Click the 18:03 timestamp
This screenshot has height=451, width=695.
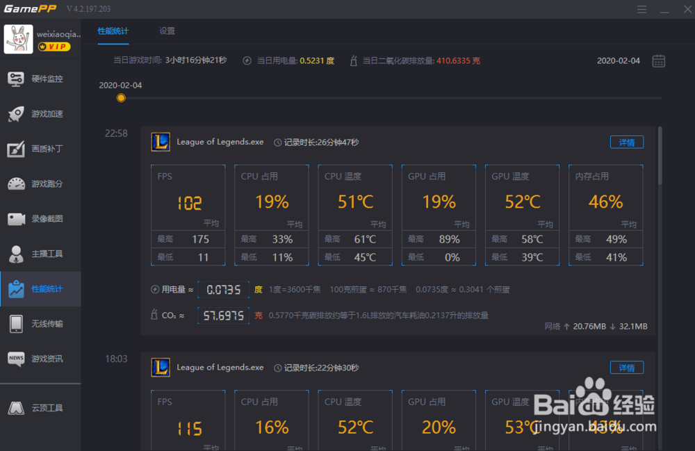pyautogui.click(x=116, y=359)
